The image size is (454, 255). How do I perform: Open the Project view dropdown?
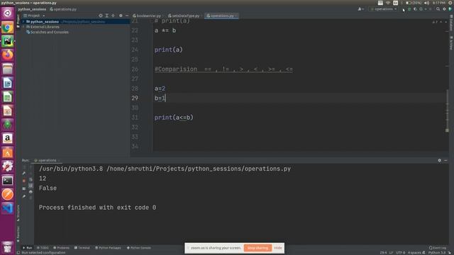pos(34,16)
